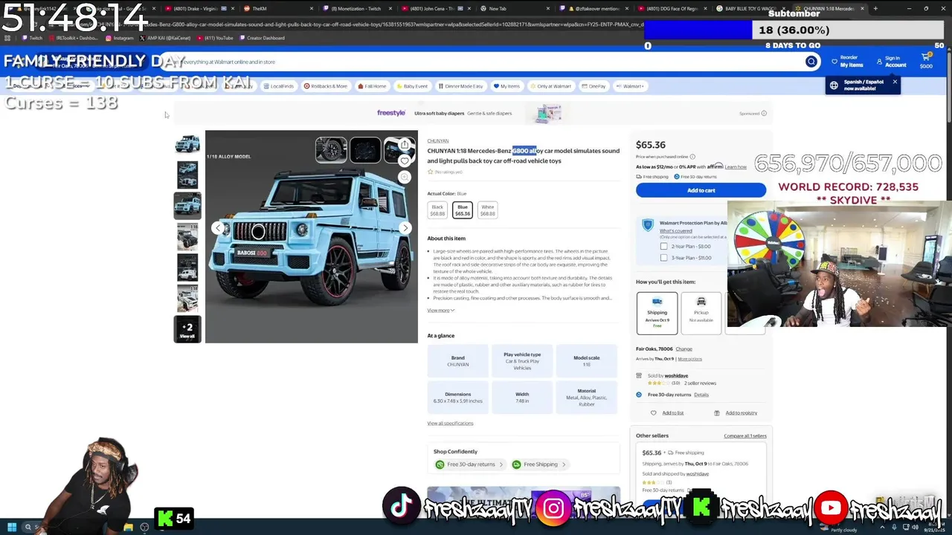
Task: Click the rating star under product title
Action: coord(430,172)
